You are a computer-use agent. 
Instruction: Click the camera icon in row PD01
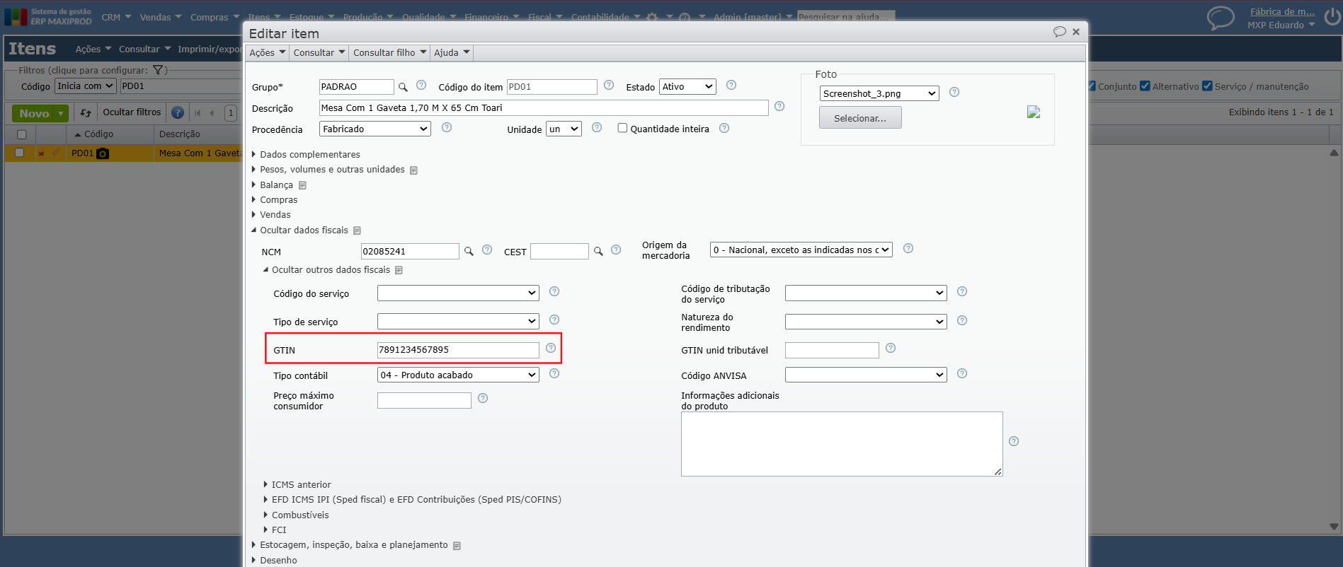click(103, 153)
